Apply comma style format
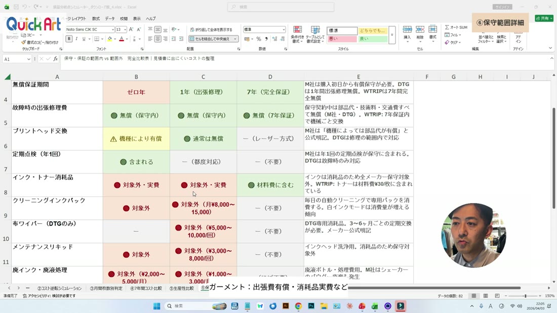This screenshot has width=557, height=313. click(x=266, y=38)
